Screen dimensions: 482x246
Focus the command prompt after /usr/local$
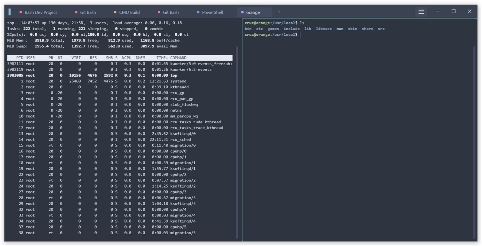(x=300, y=35)
